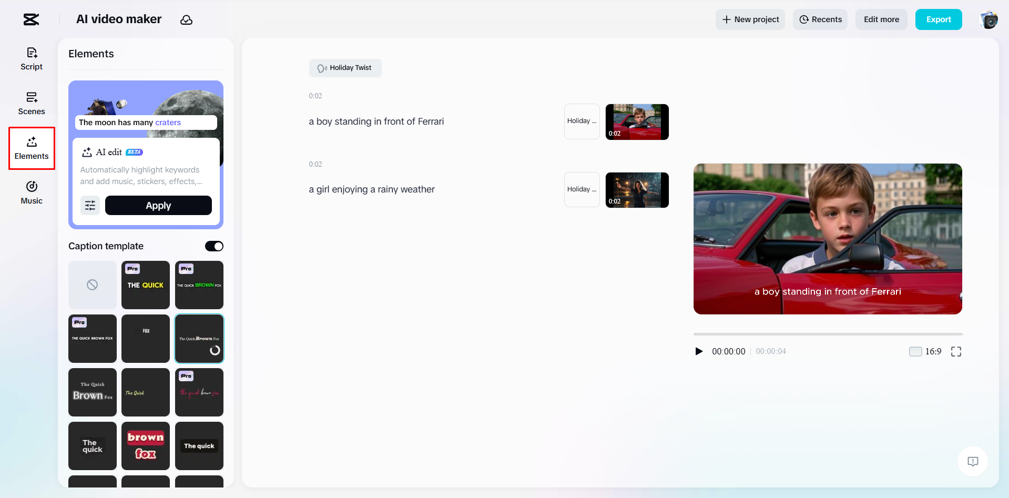Image resolution: width=1009 pixels, height=498 pixels.
Task: Select the red brown fox caption template
Action: [x=145, y=445]
